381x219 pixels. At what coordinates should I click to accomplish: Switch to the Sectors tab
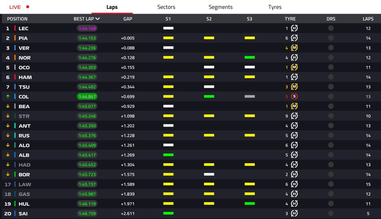tap(166, 7)
